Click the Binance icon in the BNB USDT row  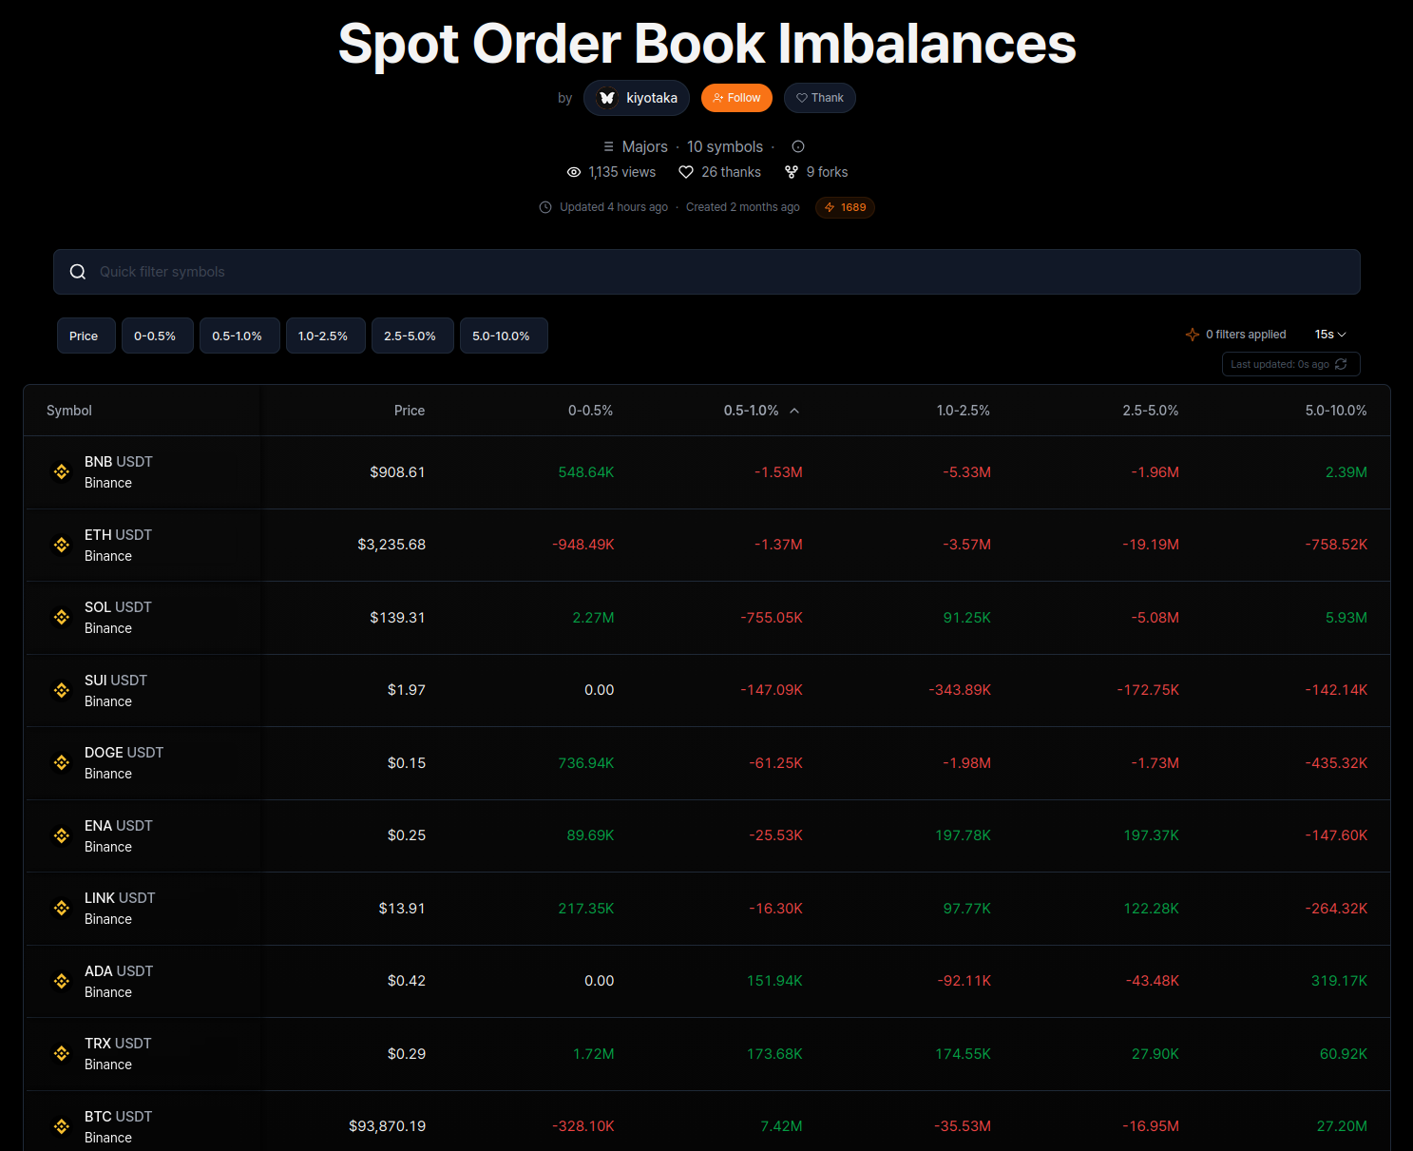click(62, 471)
